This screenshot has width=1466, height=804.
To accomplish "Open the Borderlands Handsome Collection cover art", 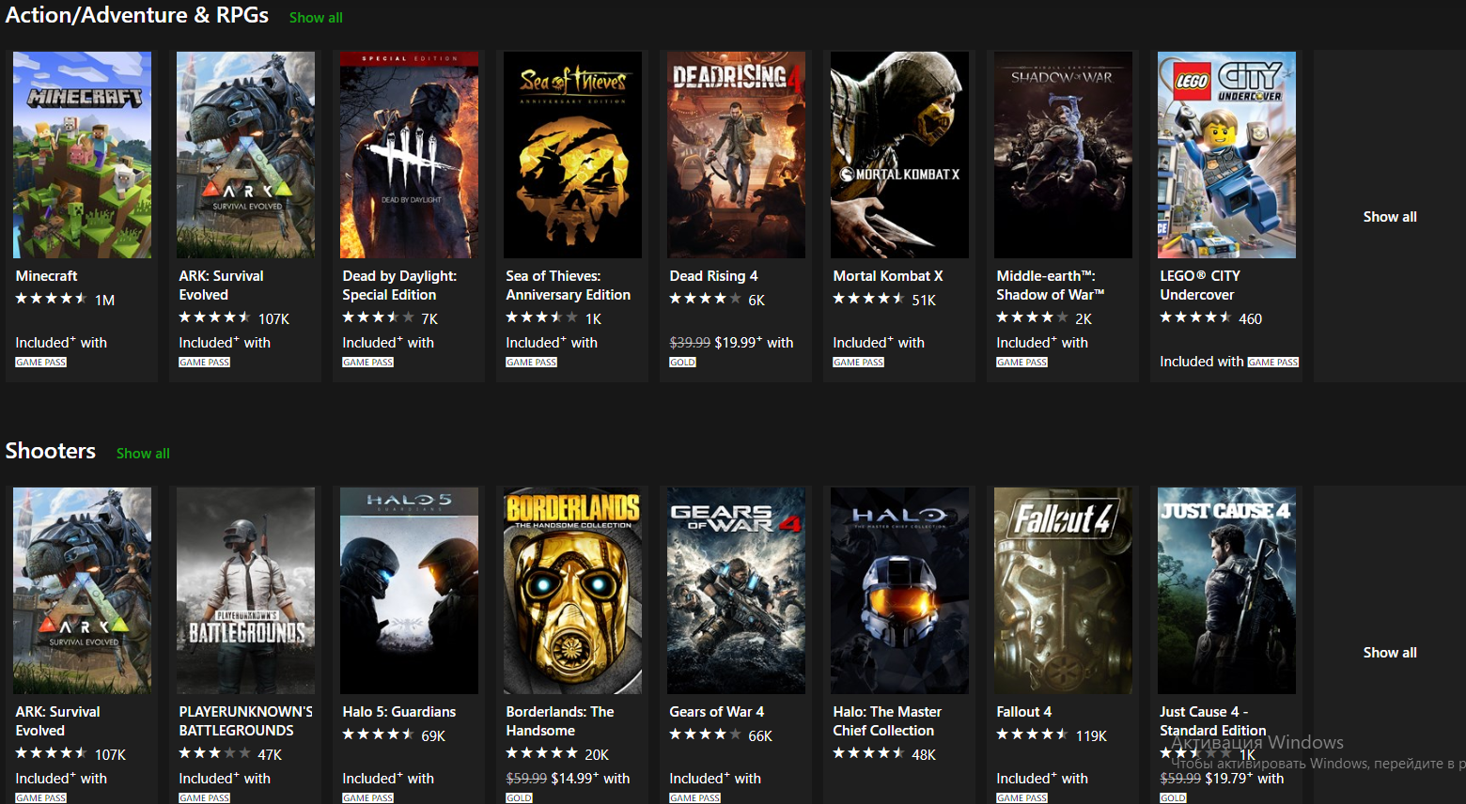I will tap(572, 591).
